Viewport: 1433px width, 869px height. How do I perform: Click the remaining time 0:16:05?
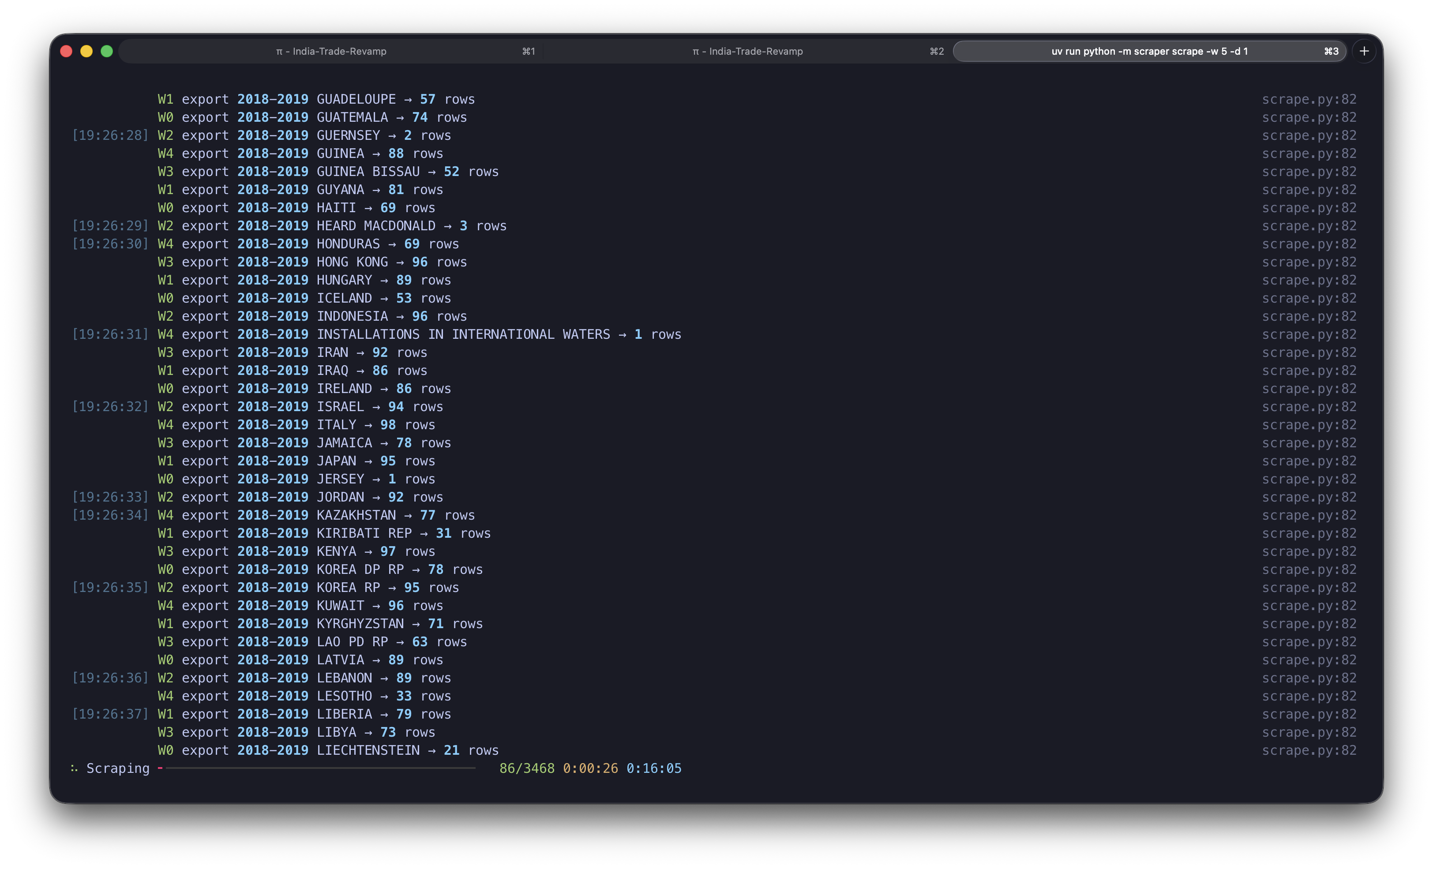(x=654, y=768)
